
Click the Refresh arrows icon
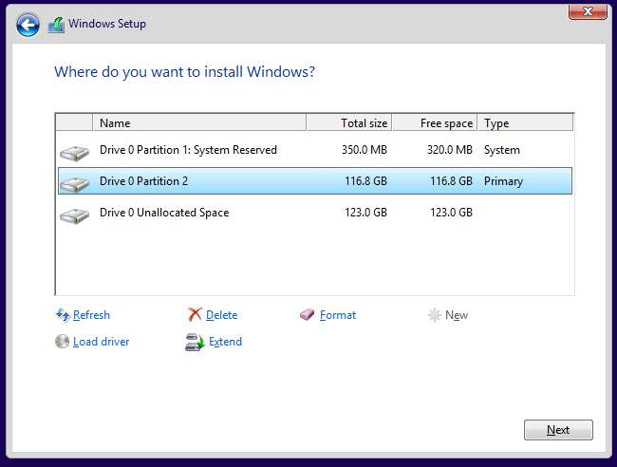[x=63, y=315]
